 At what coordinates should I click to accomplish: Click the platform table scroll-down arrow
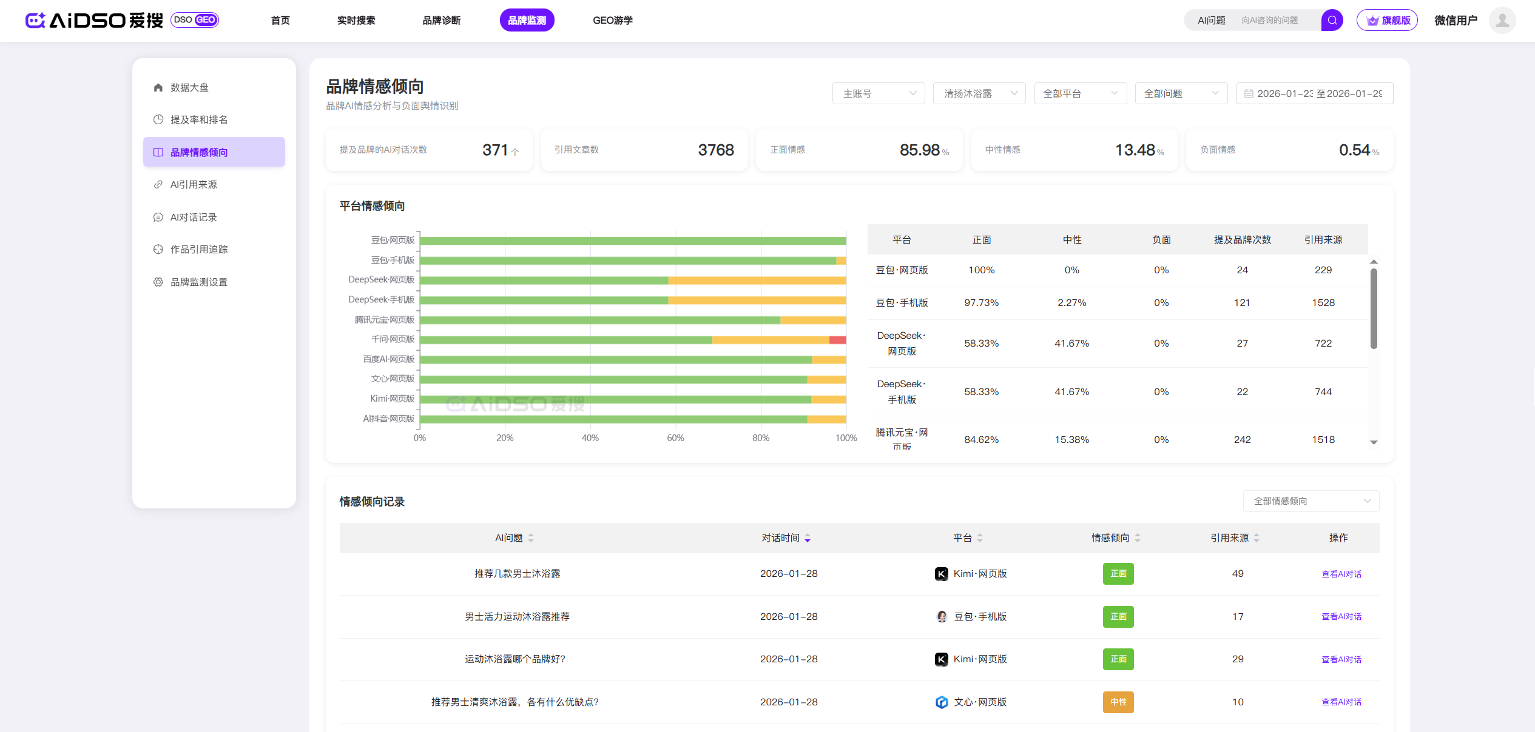1374,442
